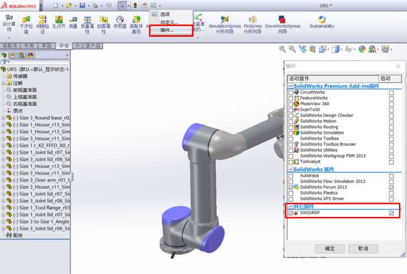Switch to PropertyManager tab icon

(13, 55)
